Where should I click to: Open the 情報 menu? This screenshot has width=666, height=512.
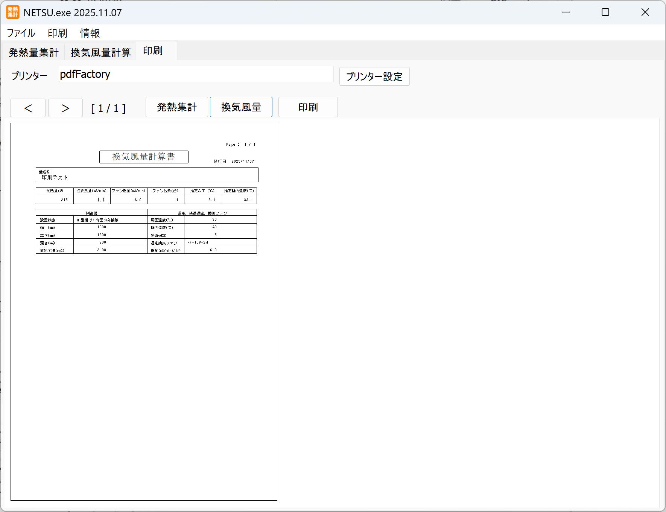pyautogui.click(x=90, y=33)
